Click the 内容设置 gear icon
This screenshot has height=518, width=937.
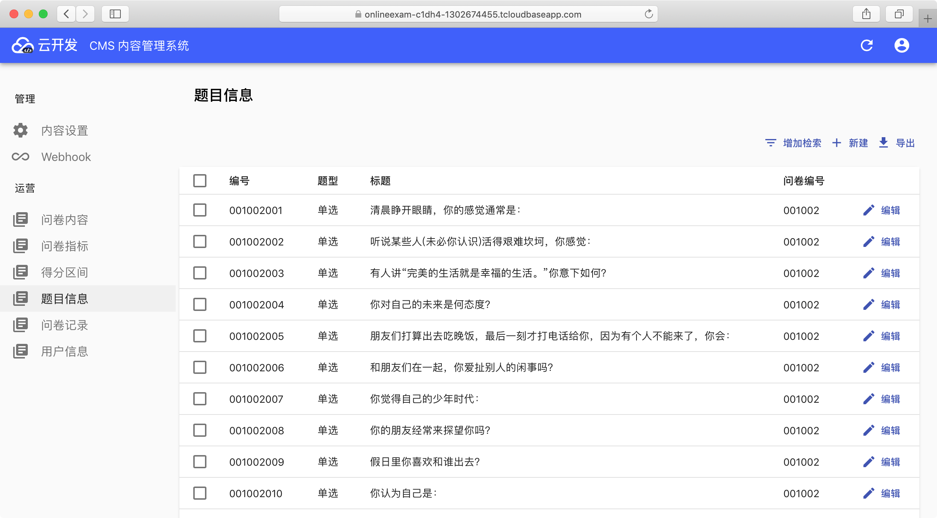point(20,131)
